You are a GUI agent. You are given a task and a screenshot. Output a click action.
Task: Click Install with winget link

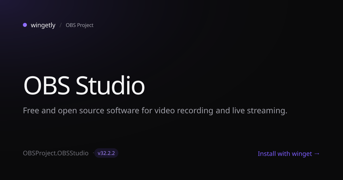289,154
